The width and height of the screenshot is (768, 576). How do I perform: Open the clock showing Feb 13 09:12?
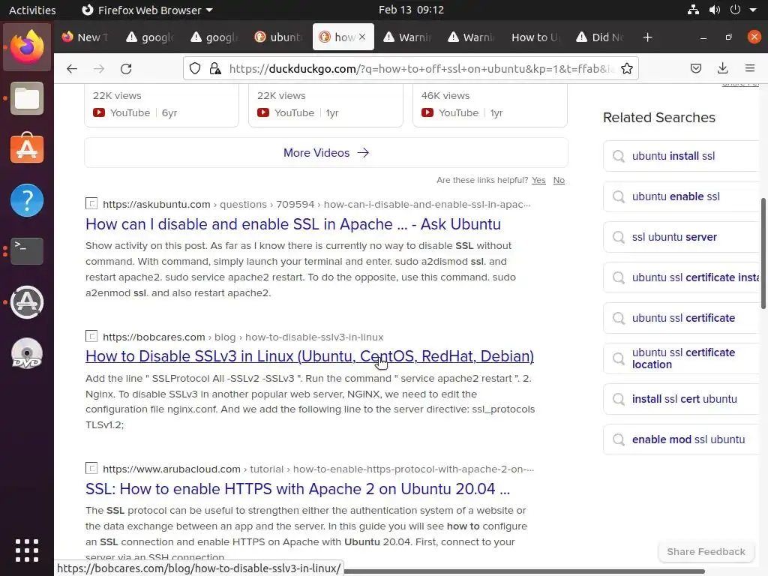411,10
